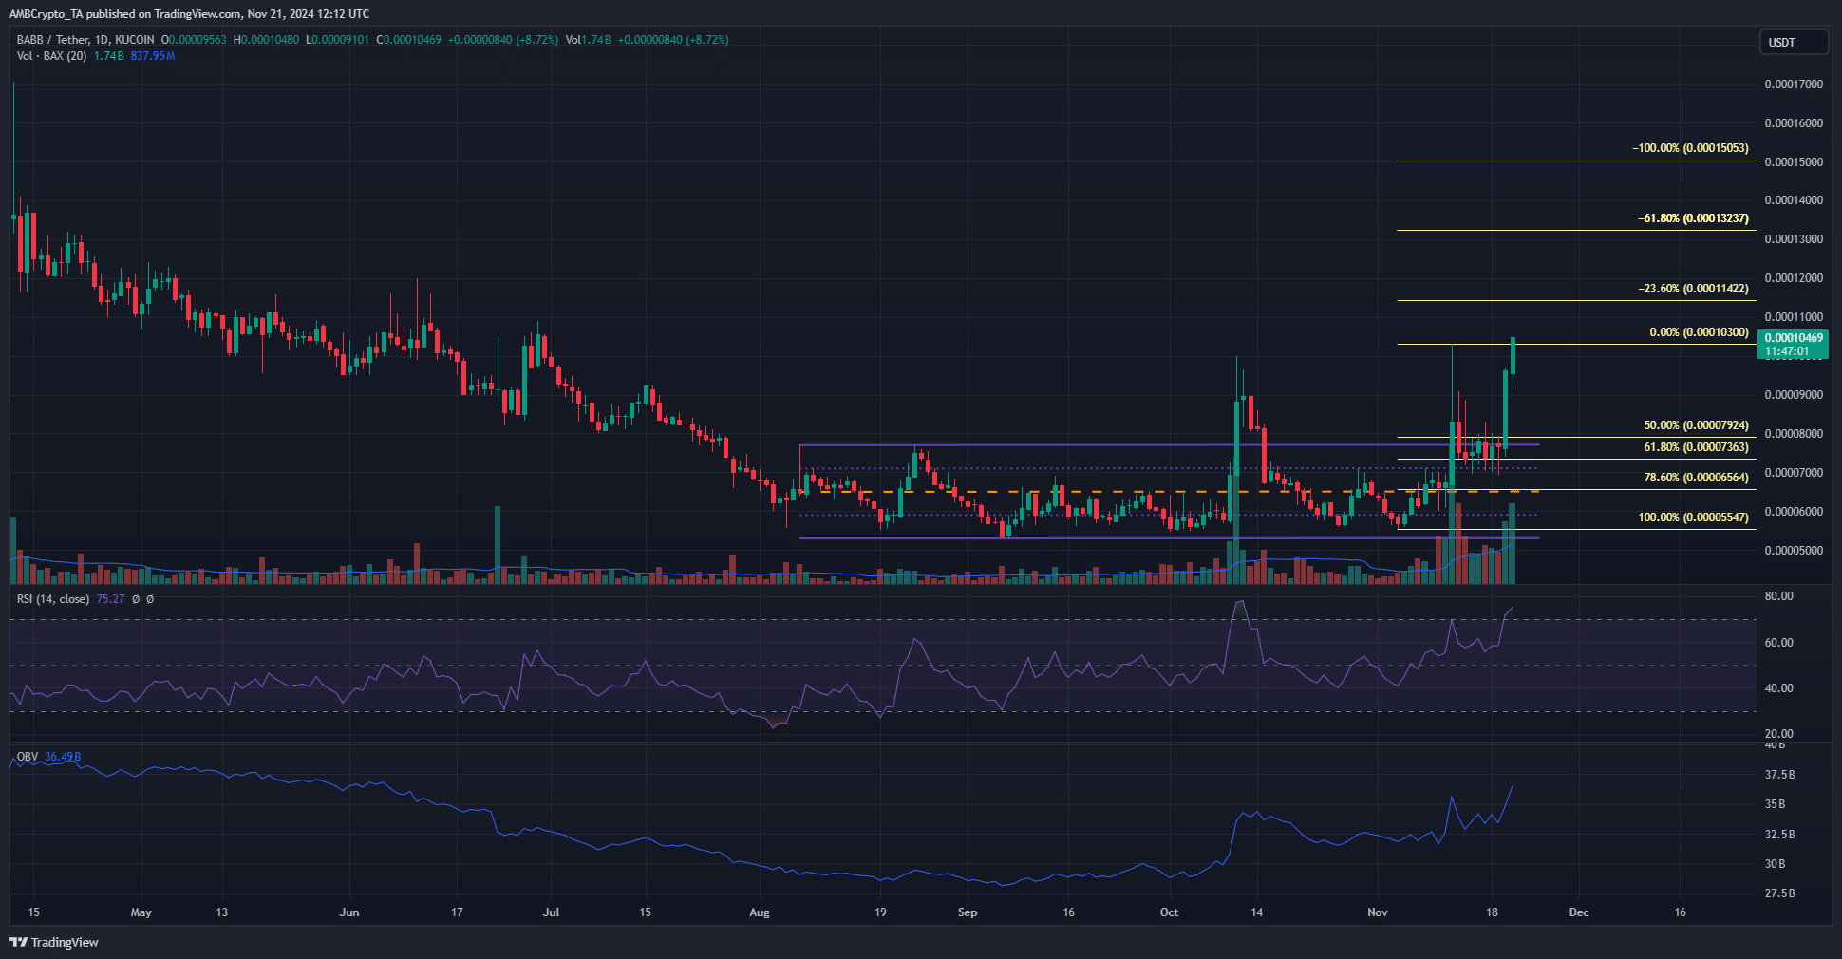Click the close value C0.00010469 in header
Image resolution: width=1842 pixels, height=959 pixels.
click(x=409, y=40)
